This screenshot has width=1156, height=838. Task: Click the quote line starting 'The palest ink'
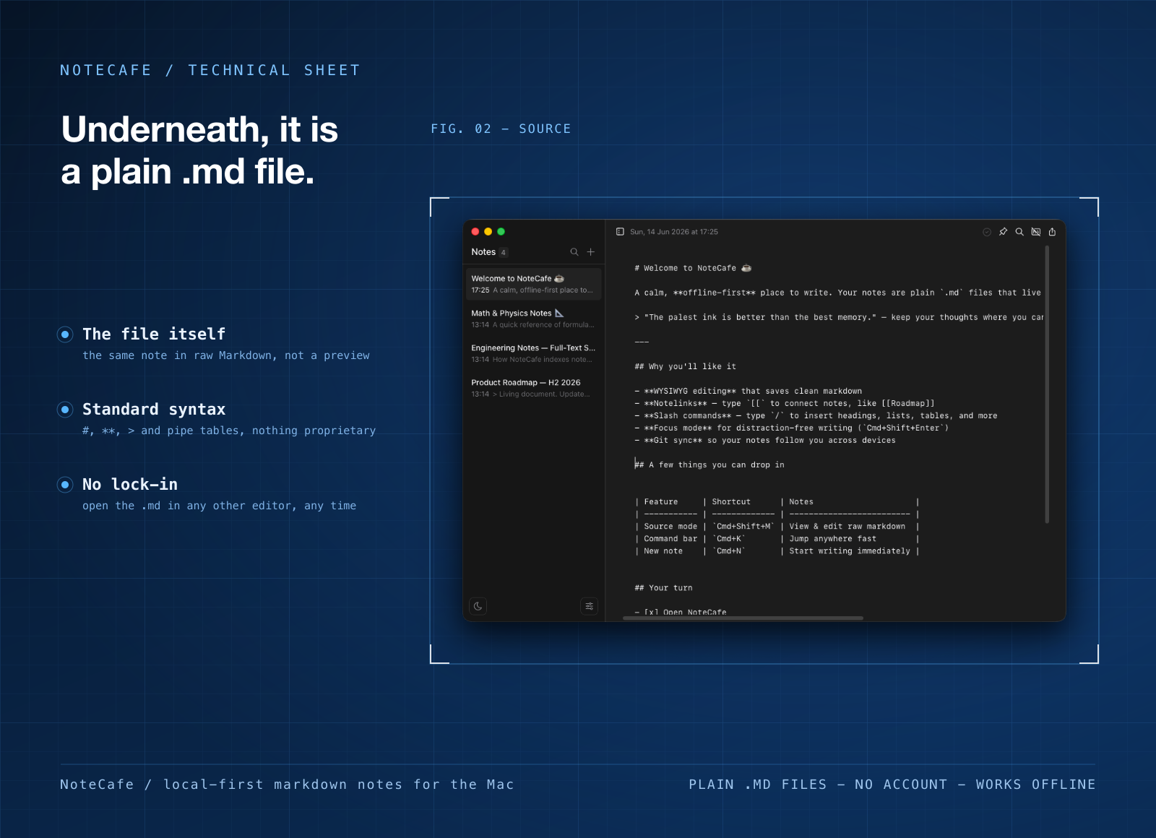[839, 317]
